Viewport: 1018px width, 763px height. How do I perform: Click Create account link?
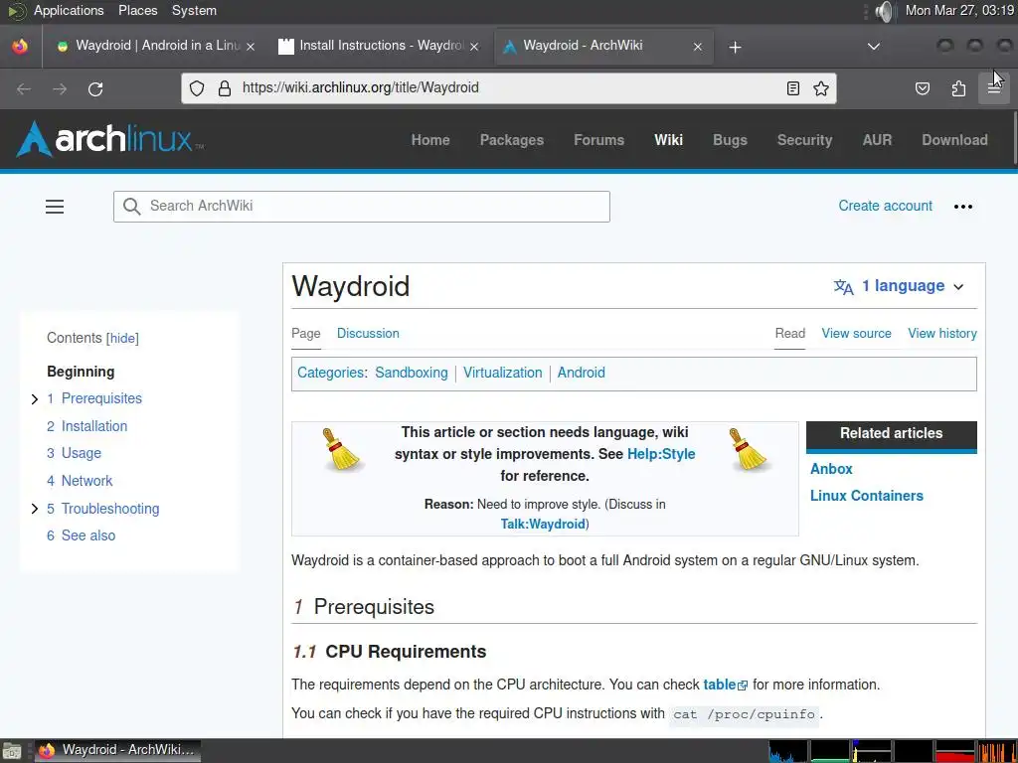pyautogui.click(x=885, y=206)
